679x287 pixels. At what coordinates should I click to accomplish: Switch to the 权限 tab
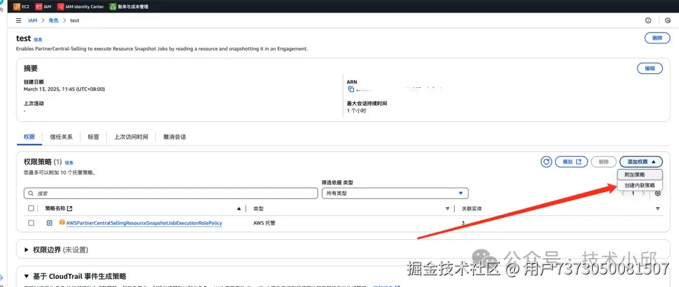[29, 137]
